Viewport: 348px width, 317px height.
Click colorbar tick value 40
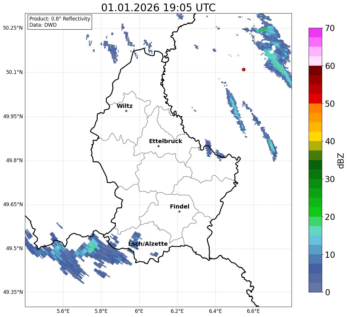coord(330,141)
